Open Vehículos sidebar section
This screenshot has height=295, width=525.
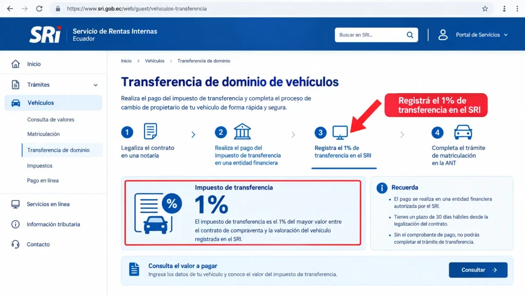(x=53, y=102)
